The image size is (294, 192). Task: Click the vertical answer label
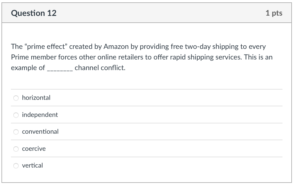(x=33, y=165)
